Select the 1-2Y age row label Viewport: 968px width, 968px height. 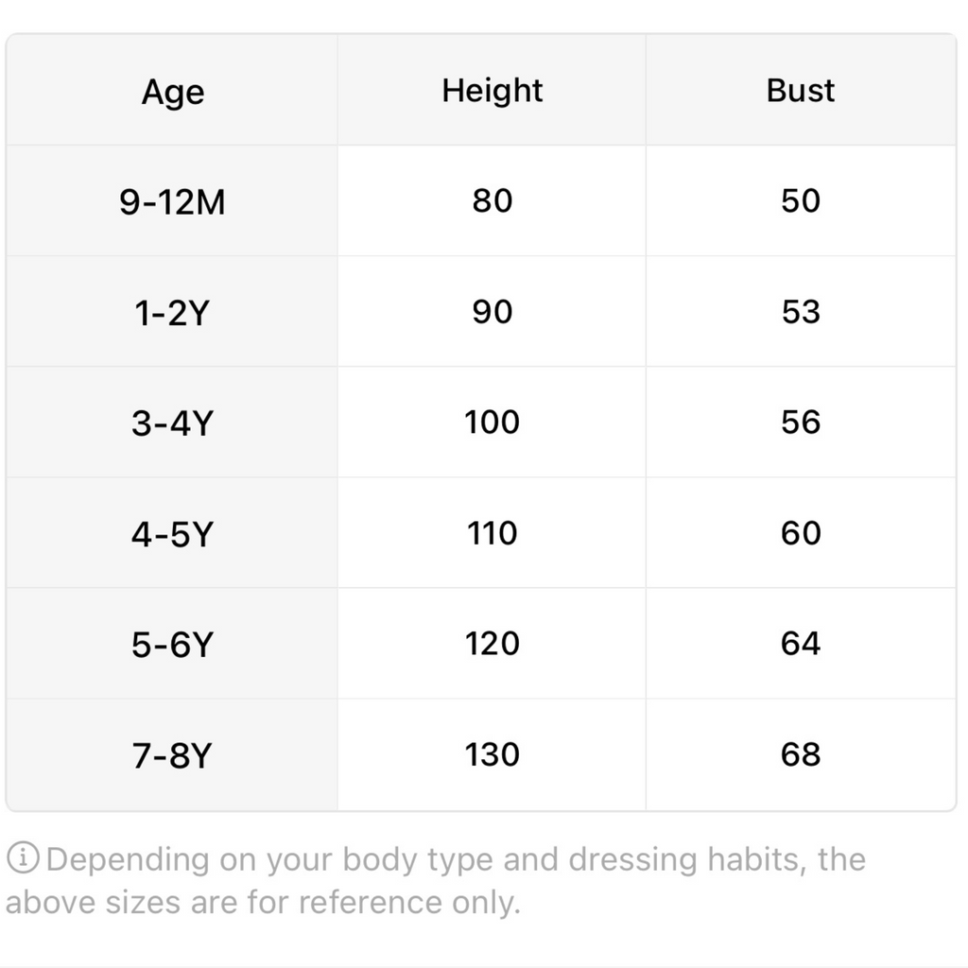tap(173, 312)
